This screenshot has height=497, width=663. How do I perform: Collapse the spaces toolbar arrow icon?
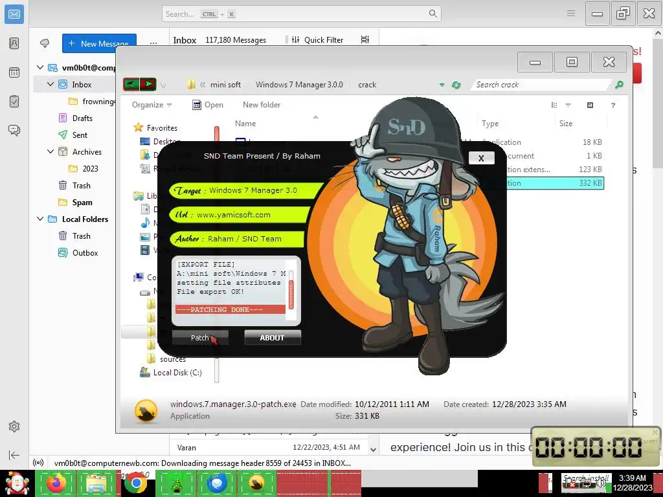tap(14, 455)
